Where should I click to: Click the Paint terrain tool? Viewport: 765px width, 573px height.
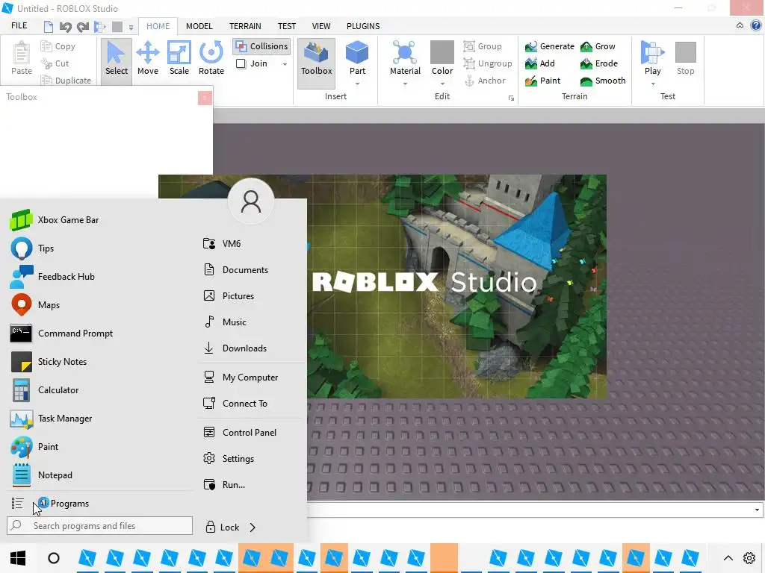[x=543, y=81]
